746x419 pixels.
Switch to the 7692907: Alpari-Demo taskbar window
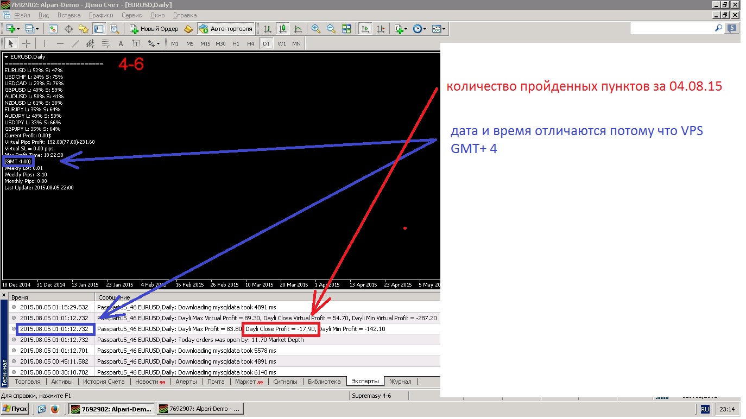pos(199,409)
